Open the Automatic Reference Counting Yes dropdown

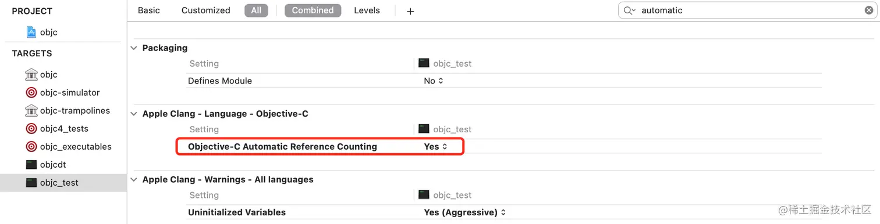[x=435, y=147]
